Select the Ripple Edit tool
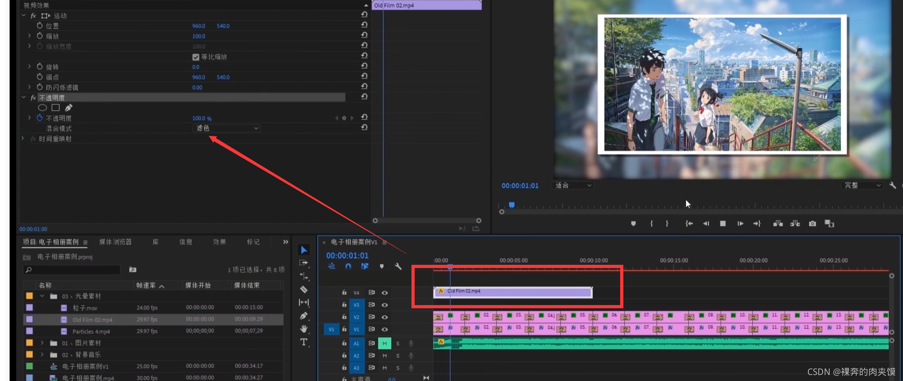This screenshot has width=903, height=381. click(x=303, y=276)
